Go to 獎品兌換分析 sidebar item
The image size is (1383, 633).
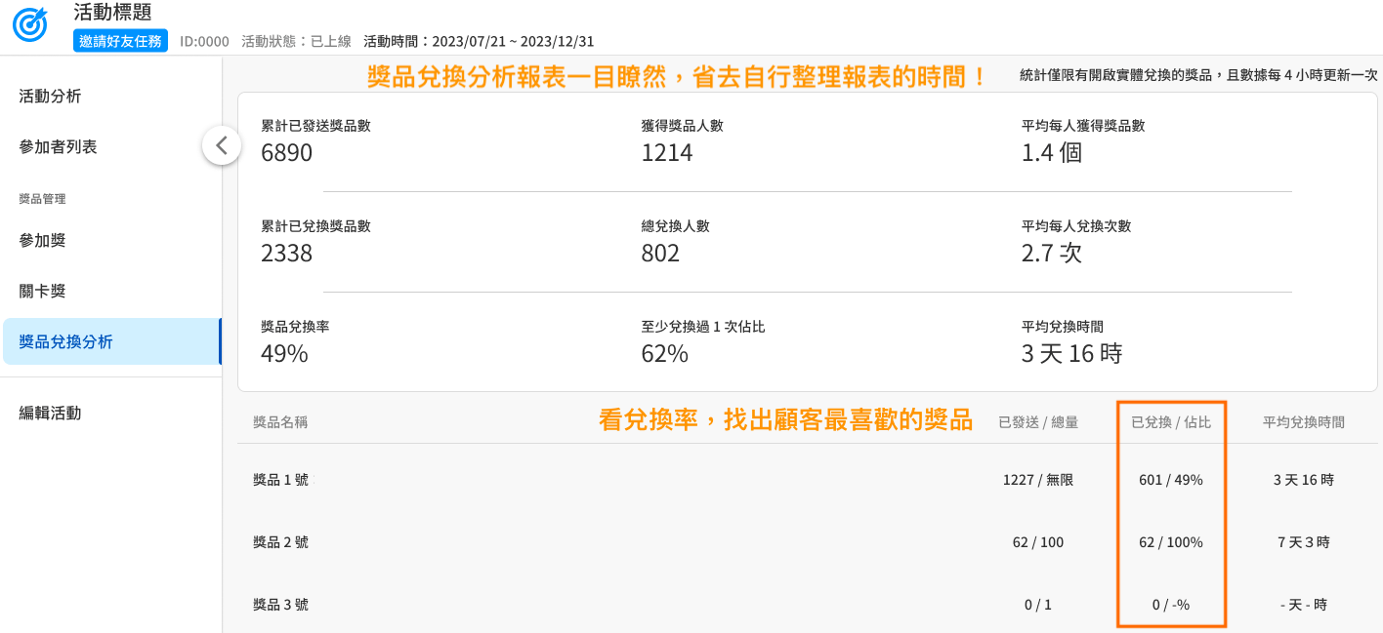coord(65,341)
